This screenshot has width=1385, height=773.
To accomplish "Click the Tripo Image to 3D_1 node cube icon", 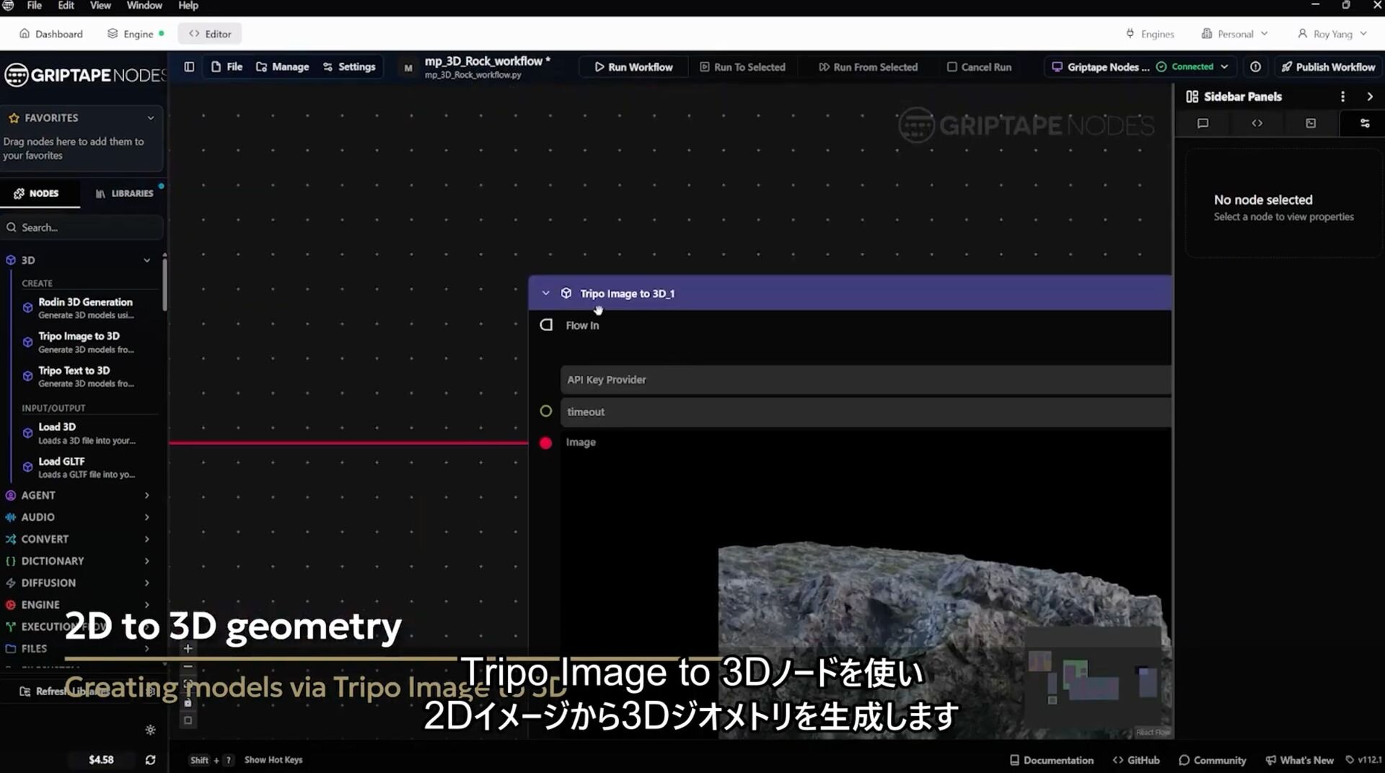I will coord(566,293).
